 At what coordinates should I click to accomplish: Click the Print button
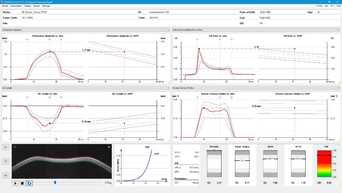tap(338, 6)
